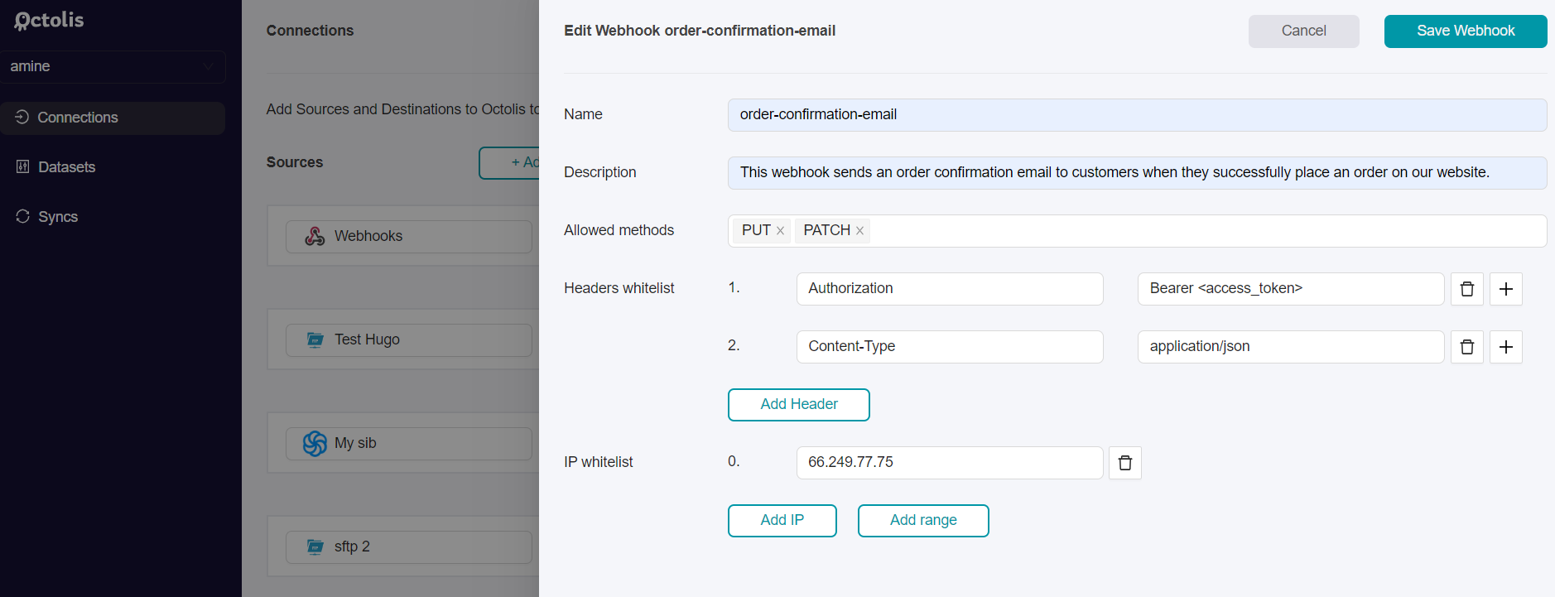Screen dimensions: 1555x597
Task: Add a header after the Authorization row
Action: click(1505, 289)
